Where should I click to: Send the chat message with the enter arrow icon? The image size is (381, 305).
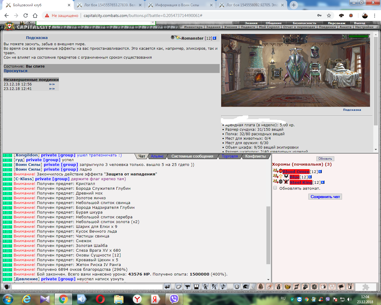[x=167, y=287]
